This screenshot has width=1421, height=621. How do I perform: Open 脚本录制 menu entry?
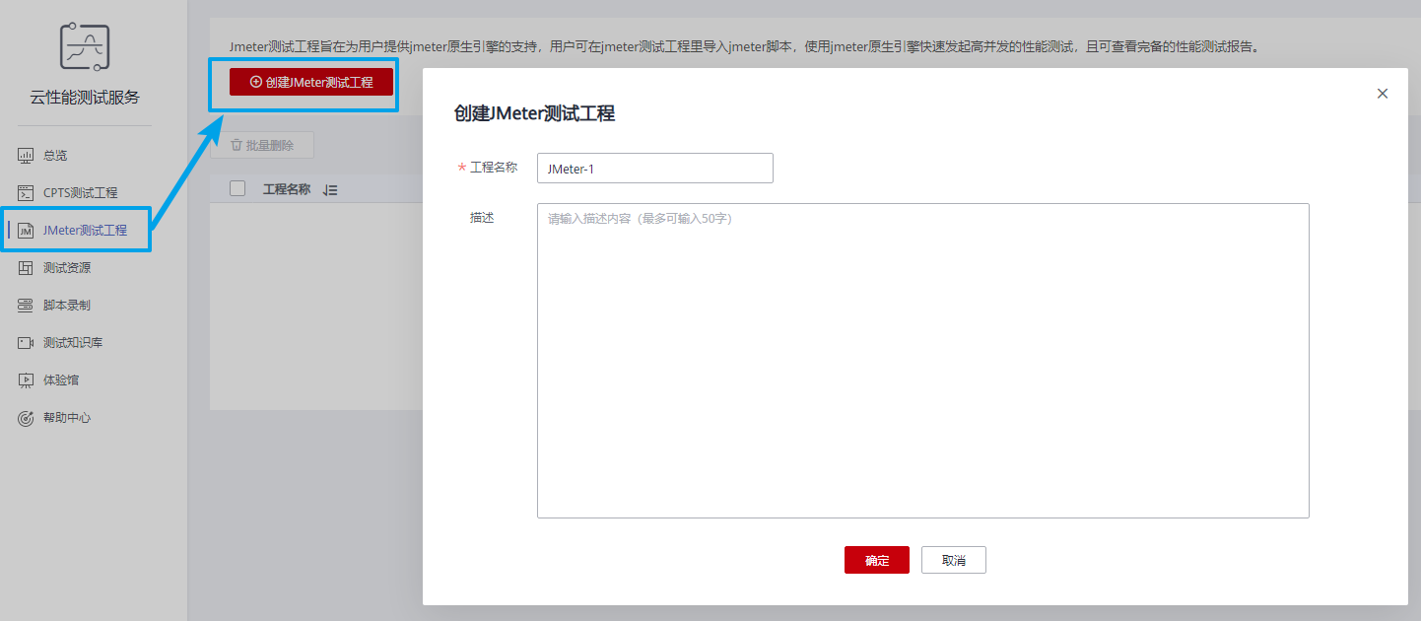click(x=67, y=306)
